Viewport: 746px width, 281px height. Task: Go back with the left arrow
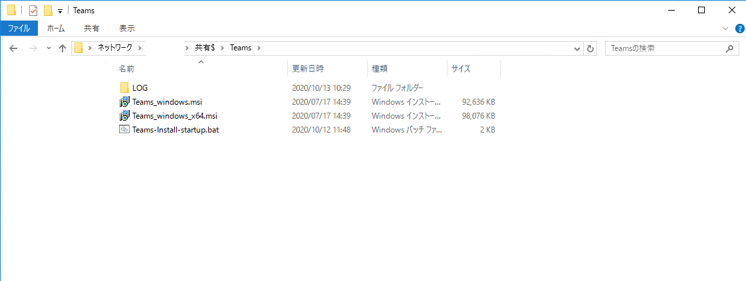(x=13, y=48)
